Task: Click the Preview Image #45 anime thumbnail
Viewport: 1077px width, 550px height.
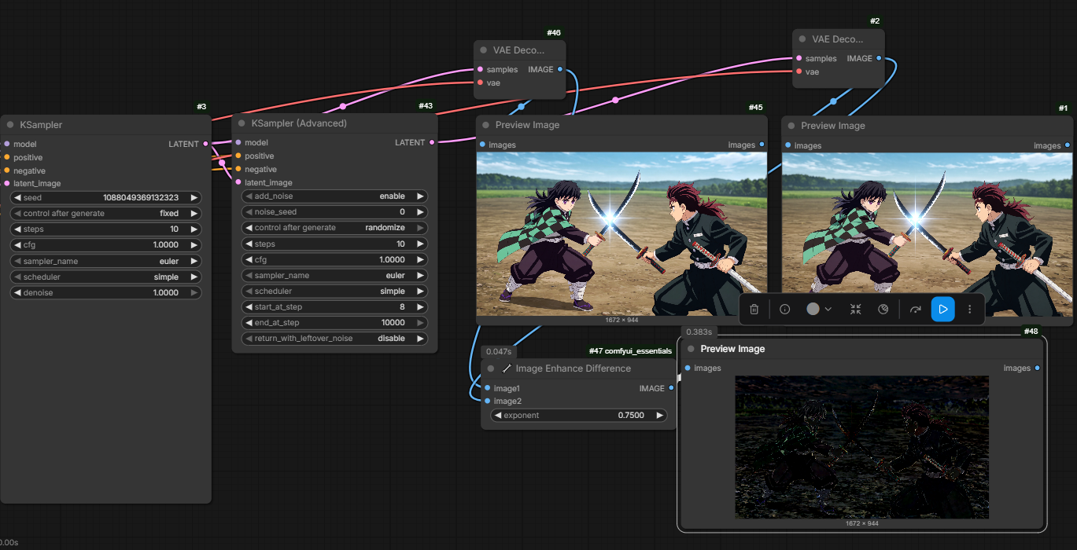Action: pyautogui.click(x=621, y=234)
